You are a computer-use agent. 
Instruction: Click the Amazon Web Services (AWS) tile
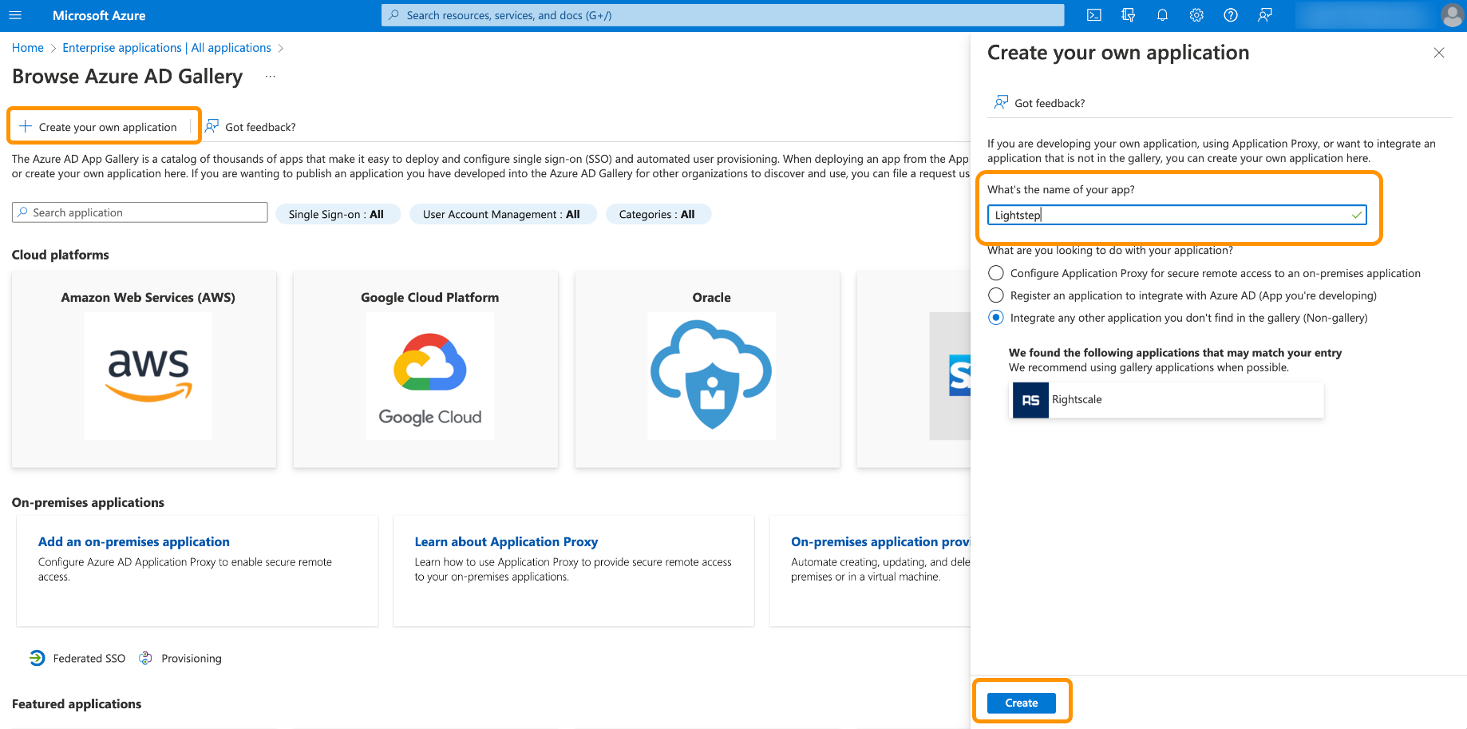pos(144,369)
